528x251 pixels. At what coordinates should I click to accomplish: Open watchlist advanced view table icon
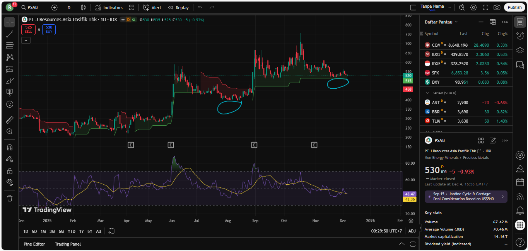click(493, 22)
